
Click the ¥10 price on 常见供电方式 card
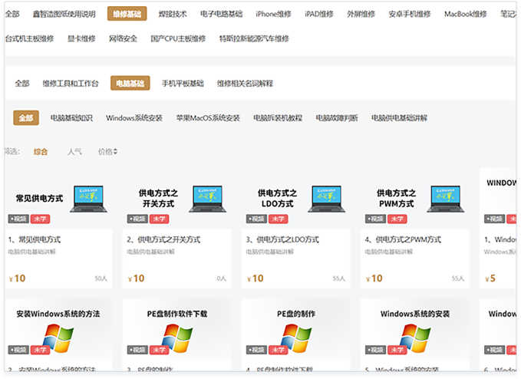pyautogui.click(x=18, y=278)
